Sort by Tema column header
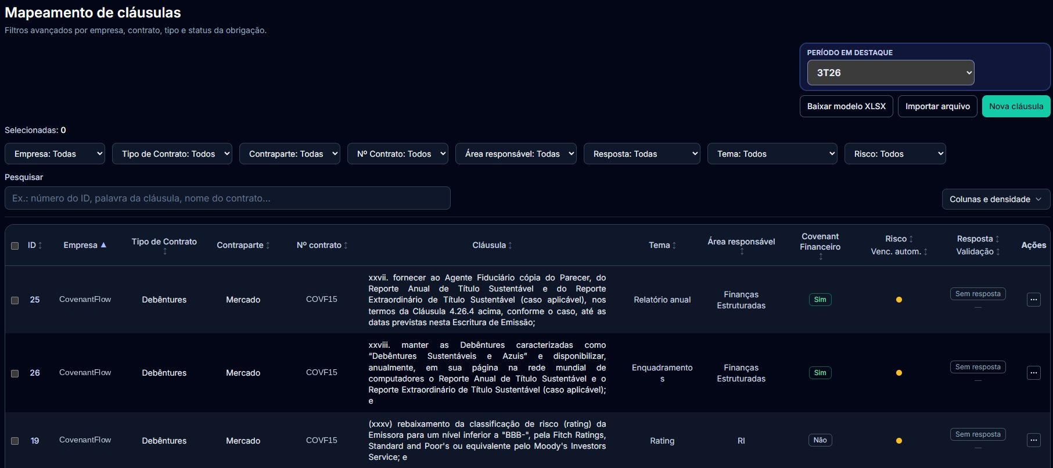Screen dimensions: 1053x468 tap(662, 245)
